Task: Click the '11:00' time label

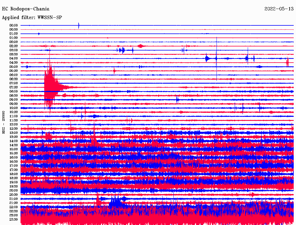Action: point(14,116)
